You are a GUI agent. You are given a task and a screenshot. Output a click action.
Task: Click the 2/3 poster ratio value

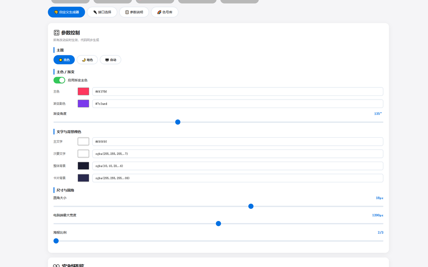tap(380, 233)
